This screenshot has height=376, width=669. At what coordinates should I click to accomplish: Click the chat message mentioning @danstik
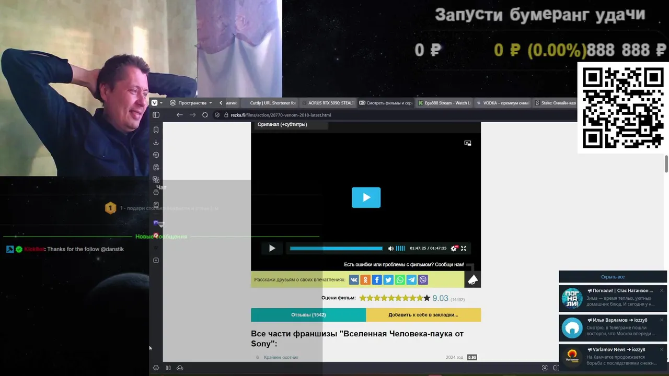(x=65, y=249)
